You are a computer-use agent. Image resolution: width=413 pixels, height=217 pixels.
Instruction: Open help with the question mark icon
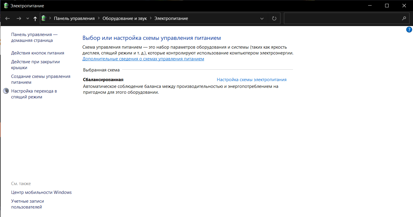click(x=409, y=30)
